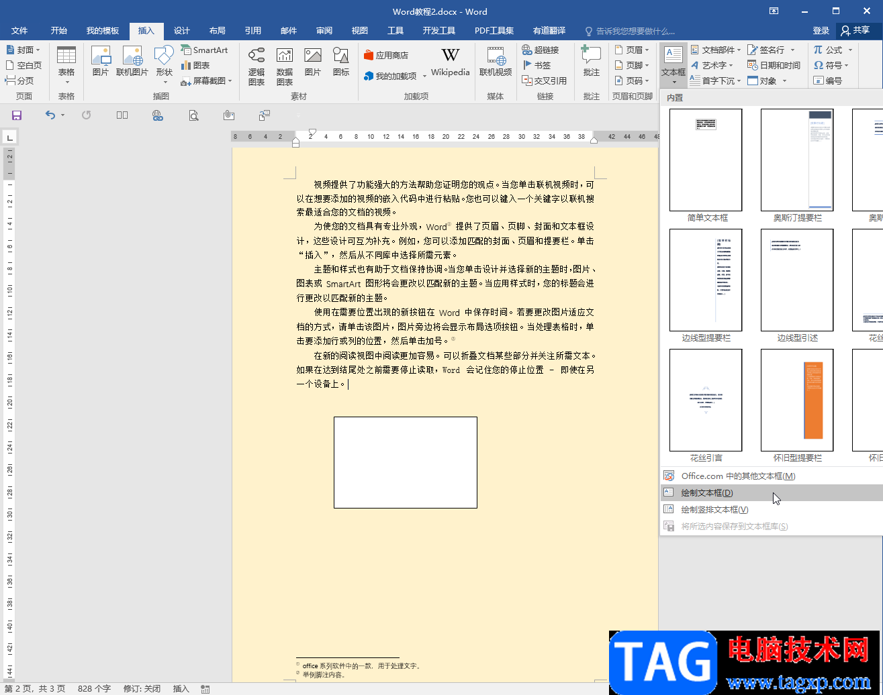Insert an Equation (公式)
Image resolution: width=883 pixels, height=695 pixels.
pyautogui.click(x=832, y=50)
